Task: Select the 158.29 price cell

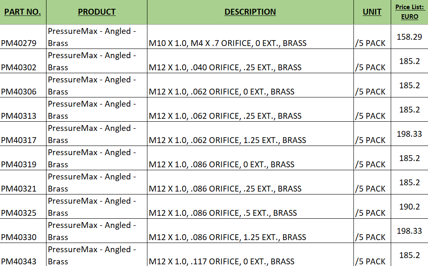Action: pos(410,37)
